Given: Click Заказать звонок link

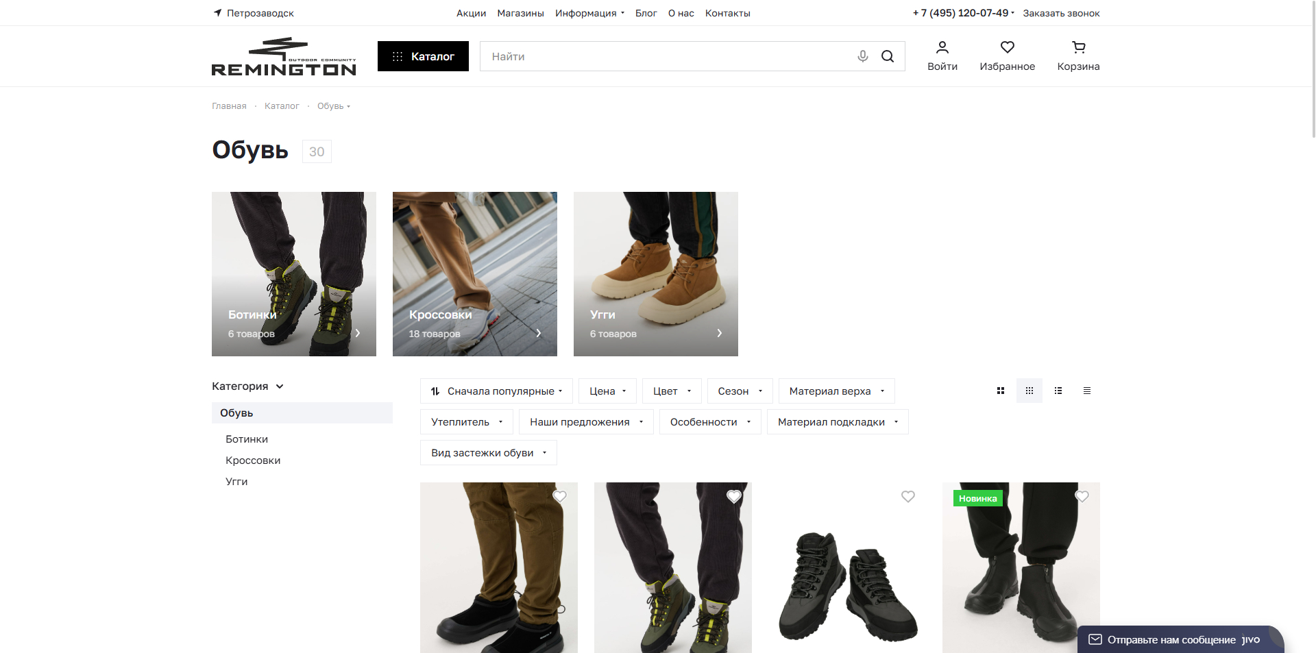Looking at the screenshot, I should click(1061, 13).
